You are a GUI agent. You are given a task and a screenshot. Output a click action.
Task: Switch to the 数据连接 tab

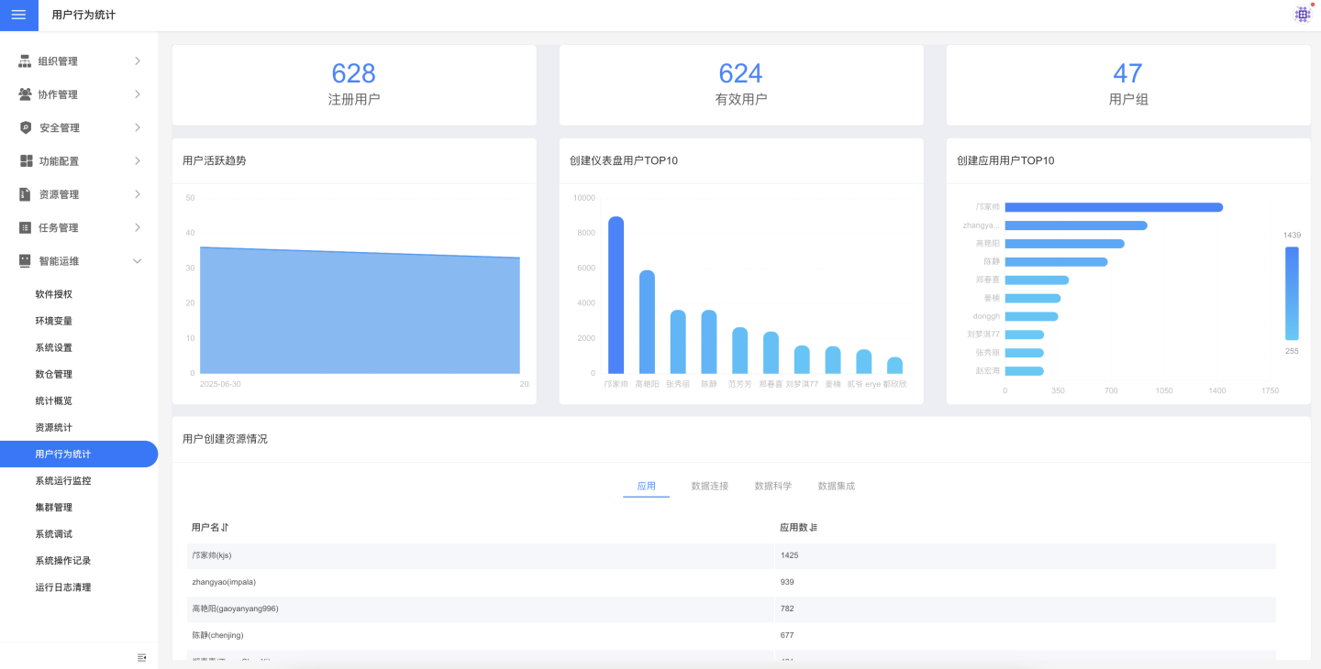(709, 486)
